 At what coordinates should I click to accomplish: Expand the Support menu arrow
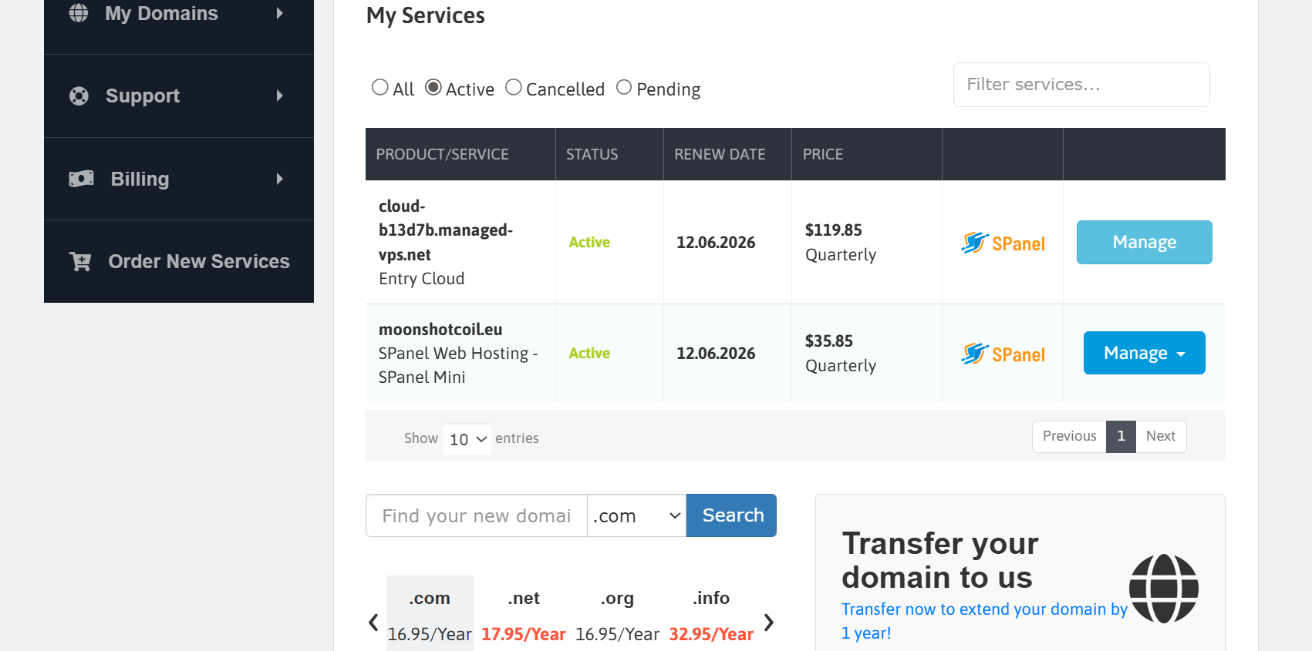point(280,96)
